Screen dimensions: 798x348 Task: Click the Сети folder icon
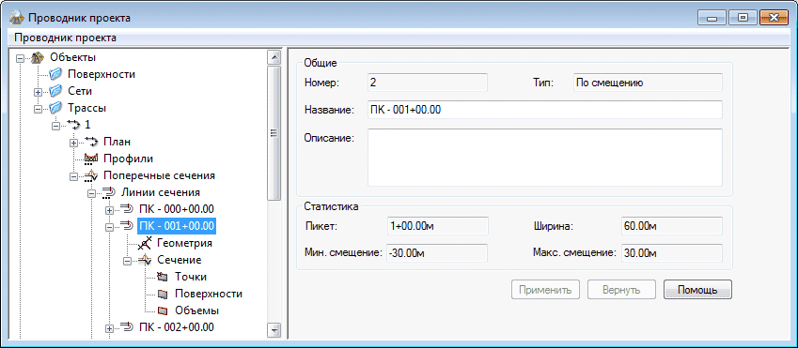[55, 91]
